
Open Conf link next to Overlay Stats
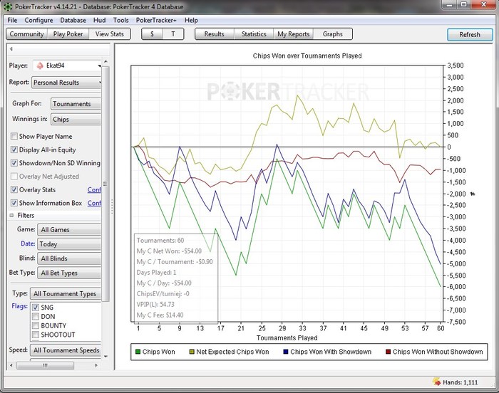click(x=94, y=190)
